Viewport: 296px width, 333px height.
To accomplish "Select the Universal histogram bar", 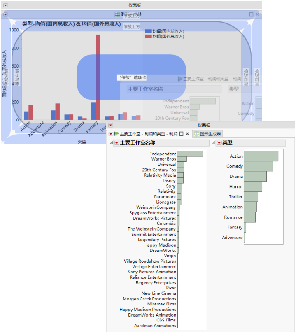I will click(181, 164).
